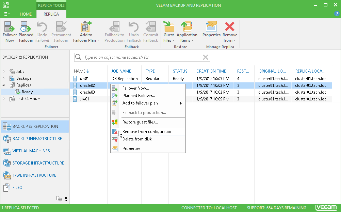The height and width of the screenshot is (212, 341).
Task: Sort by the CREATION TIME column header
Action: tap(211, 71)
